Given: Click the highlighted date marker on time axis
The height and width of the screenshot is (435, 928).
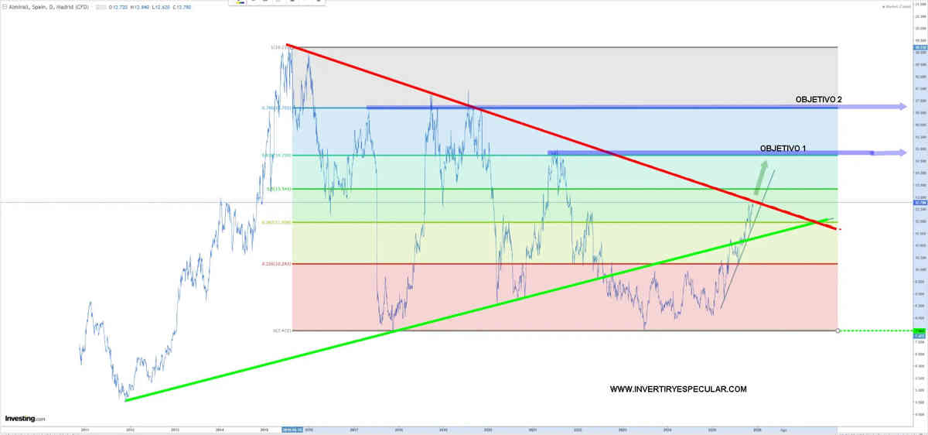Looking at the screenshot, I should point(293,427).
